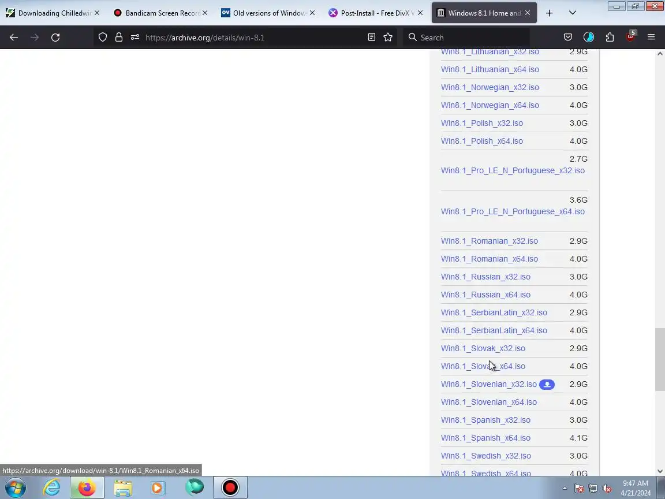
Task: Open uBlock Origin extension icon
Action: pos(630,36)
